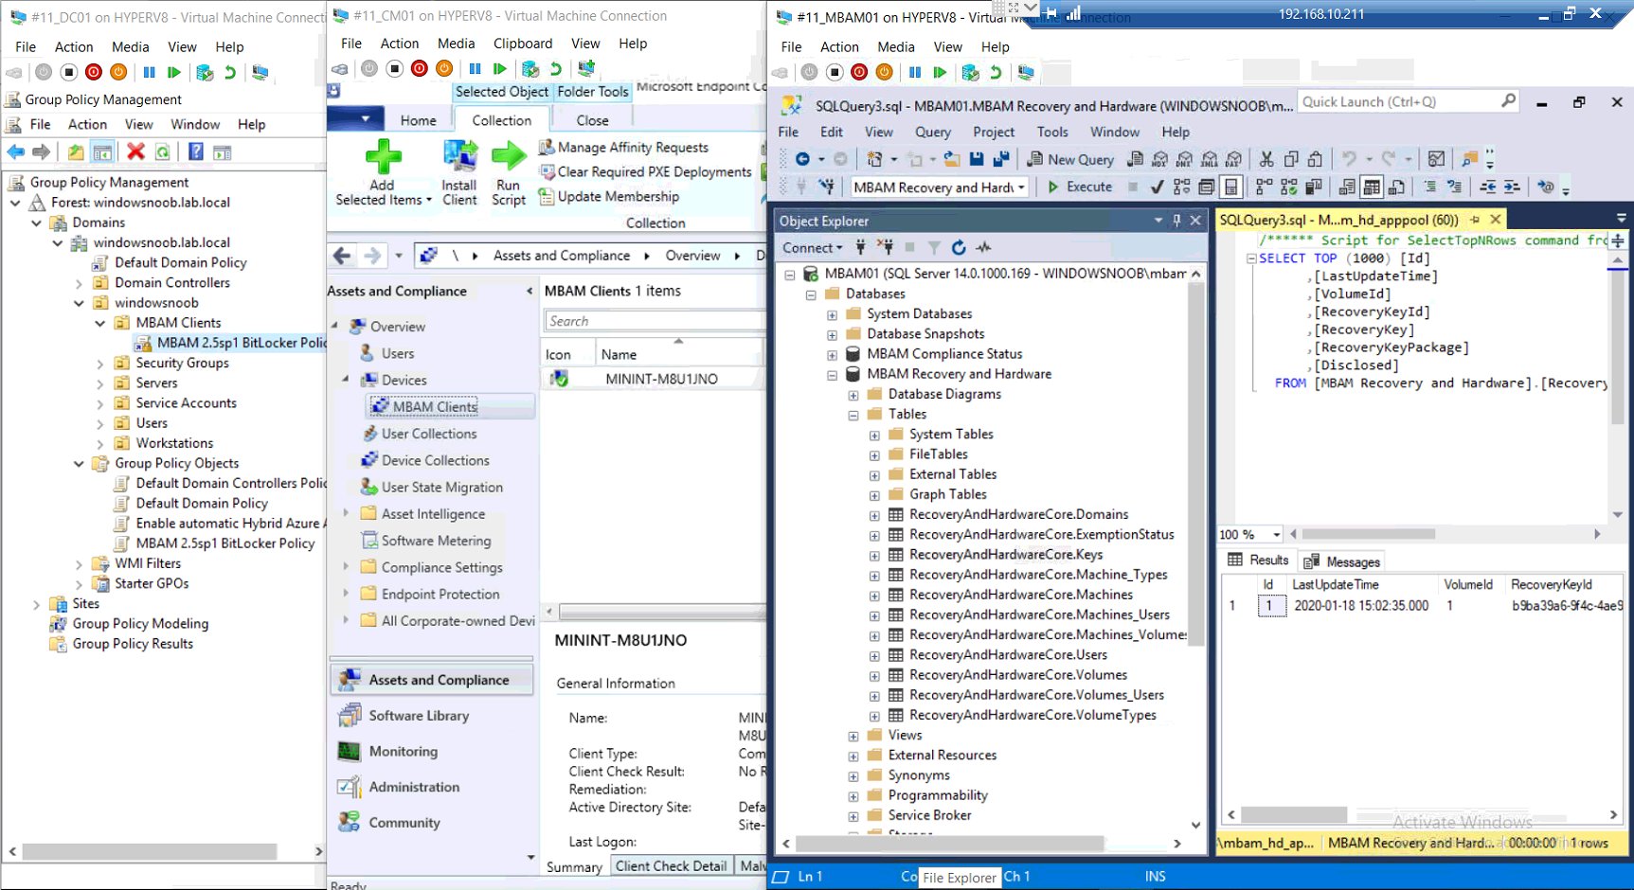Expand System Databases node in Object Explorer
Image resolution: width=1634 pixels, height=890 pixels.
832,314
